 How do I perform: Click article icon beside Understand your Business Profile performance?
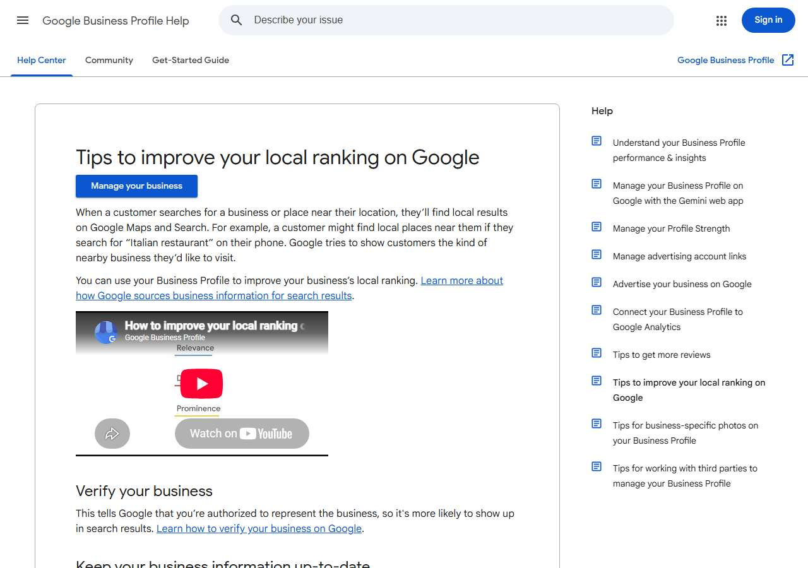(597, 141)
